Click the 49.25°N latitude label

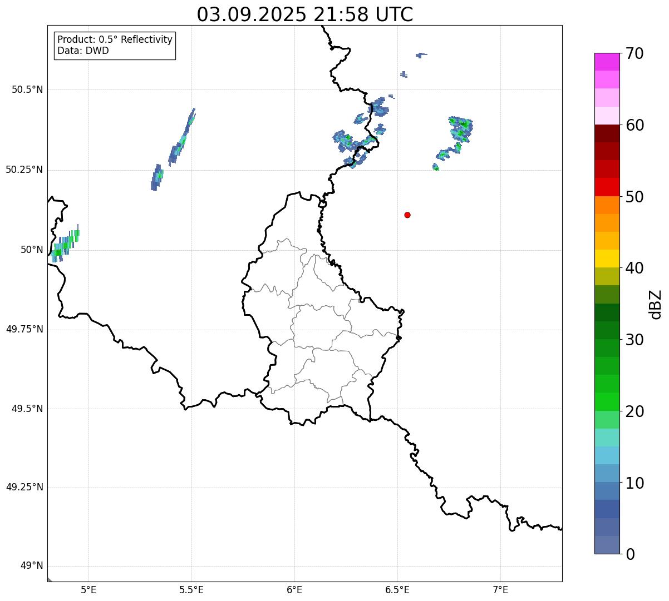(x=24, y=488)
